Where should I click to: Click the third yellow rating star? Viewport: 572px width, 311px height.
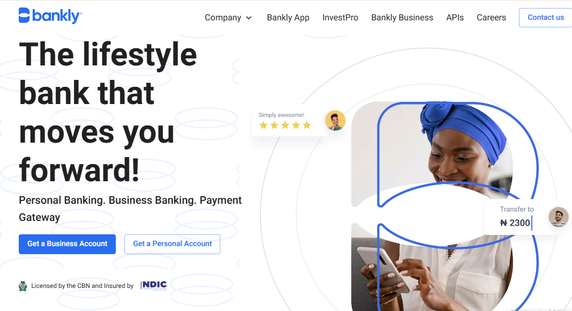(285, 125)
